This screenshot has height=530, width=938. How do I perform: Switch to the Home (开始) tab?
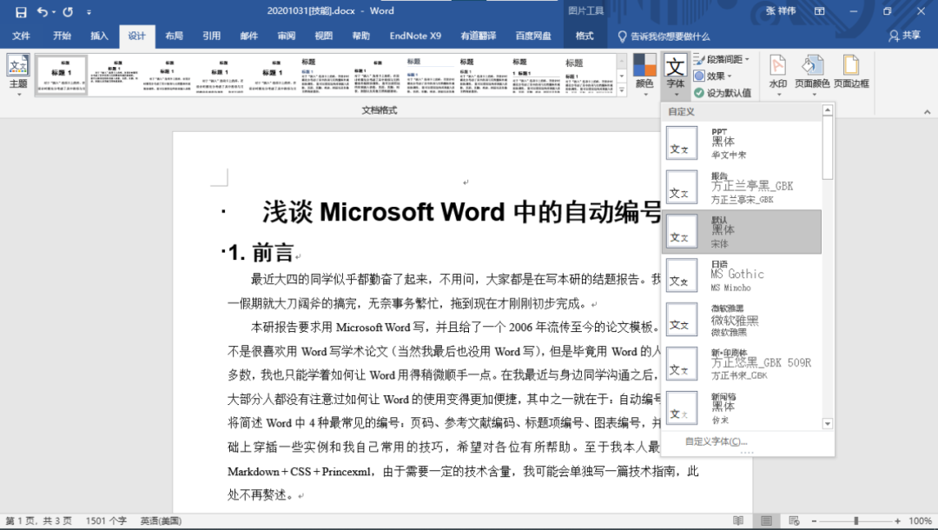[62, 36]
